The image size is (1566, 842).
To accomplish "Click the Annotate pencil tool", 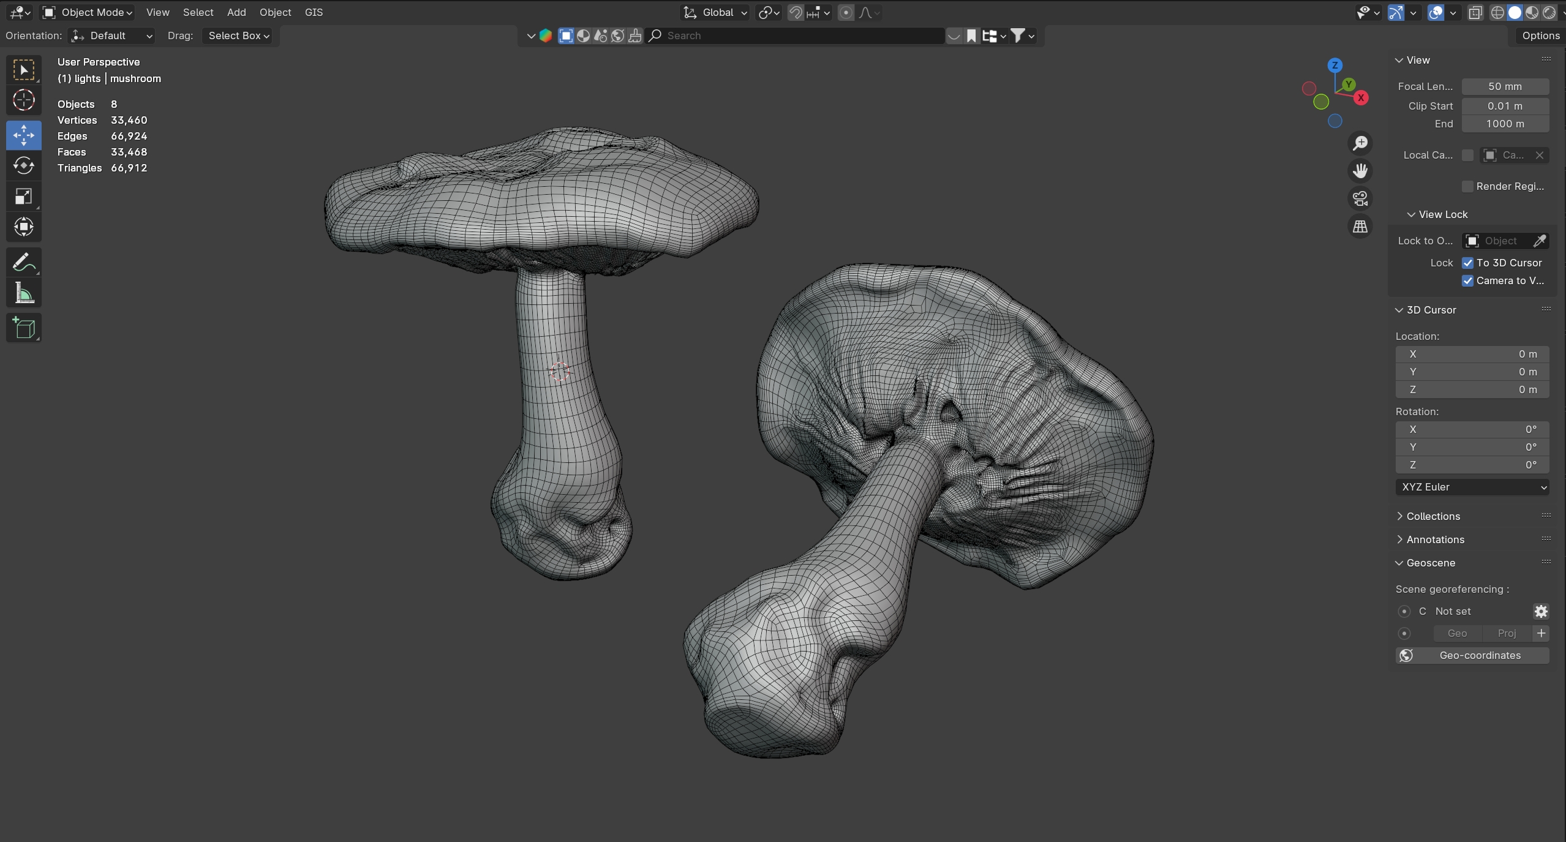I will click(23, 263).
